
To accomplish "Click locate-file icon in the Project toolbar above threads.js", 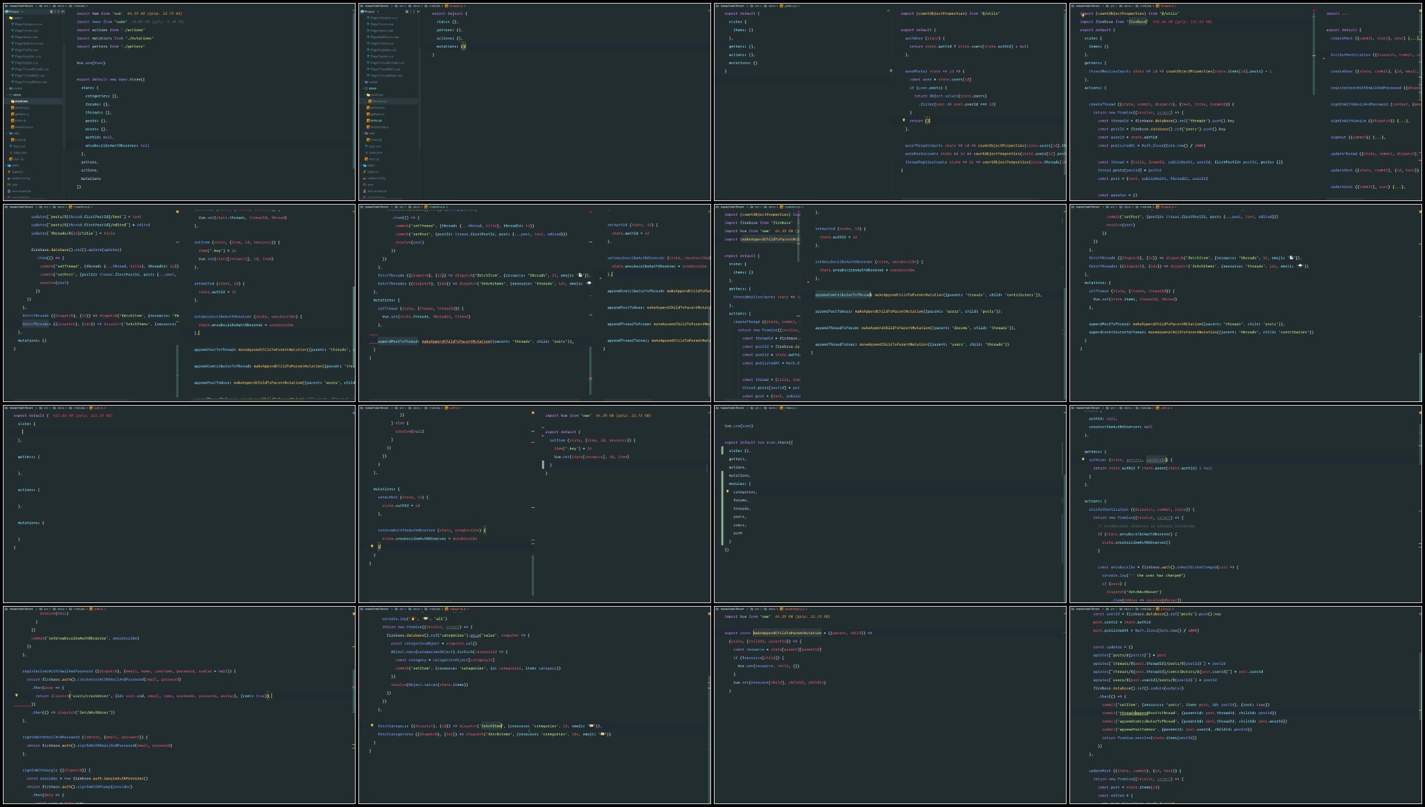I will click(x=407, y=11).
